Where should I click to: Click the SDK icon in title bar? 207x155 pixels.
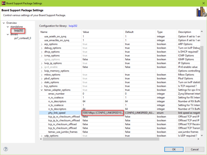[x=3, y=3]
